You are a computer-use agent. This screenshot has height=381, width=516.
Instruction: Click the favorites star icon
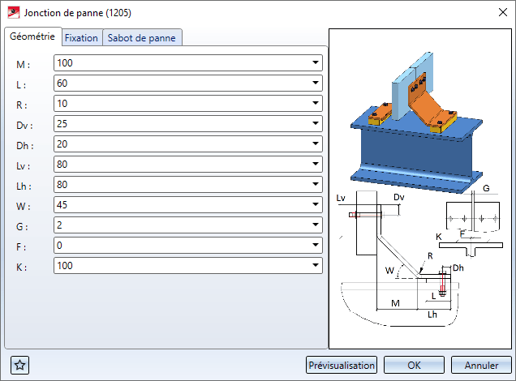(19, 365)
